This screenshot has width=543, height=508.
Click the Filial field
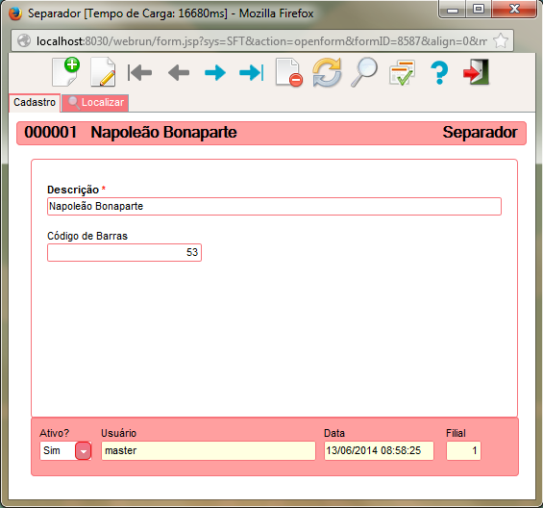pyautogui.click(x=463, y=451)
